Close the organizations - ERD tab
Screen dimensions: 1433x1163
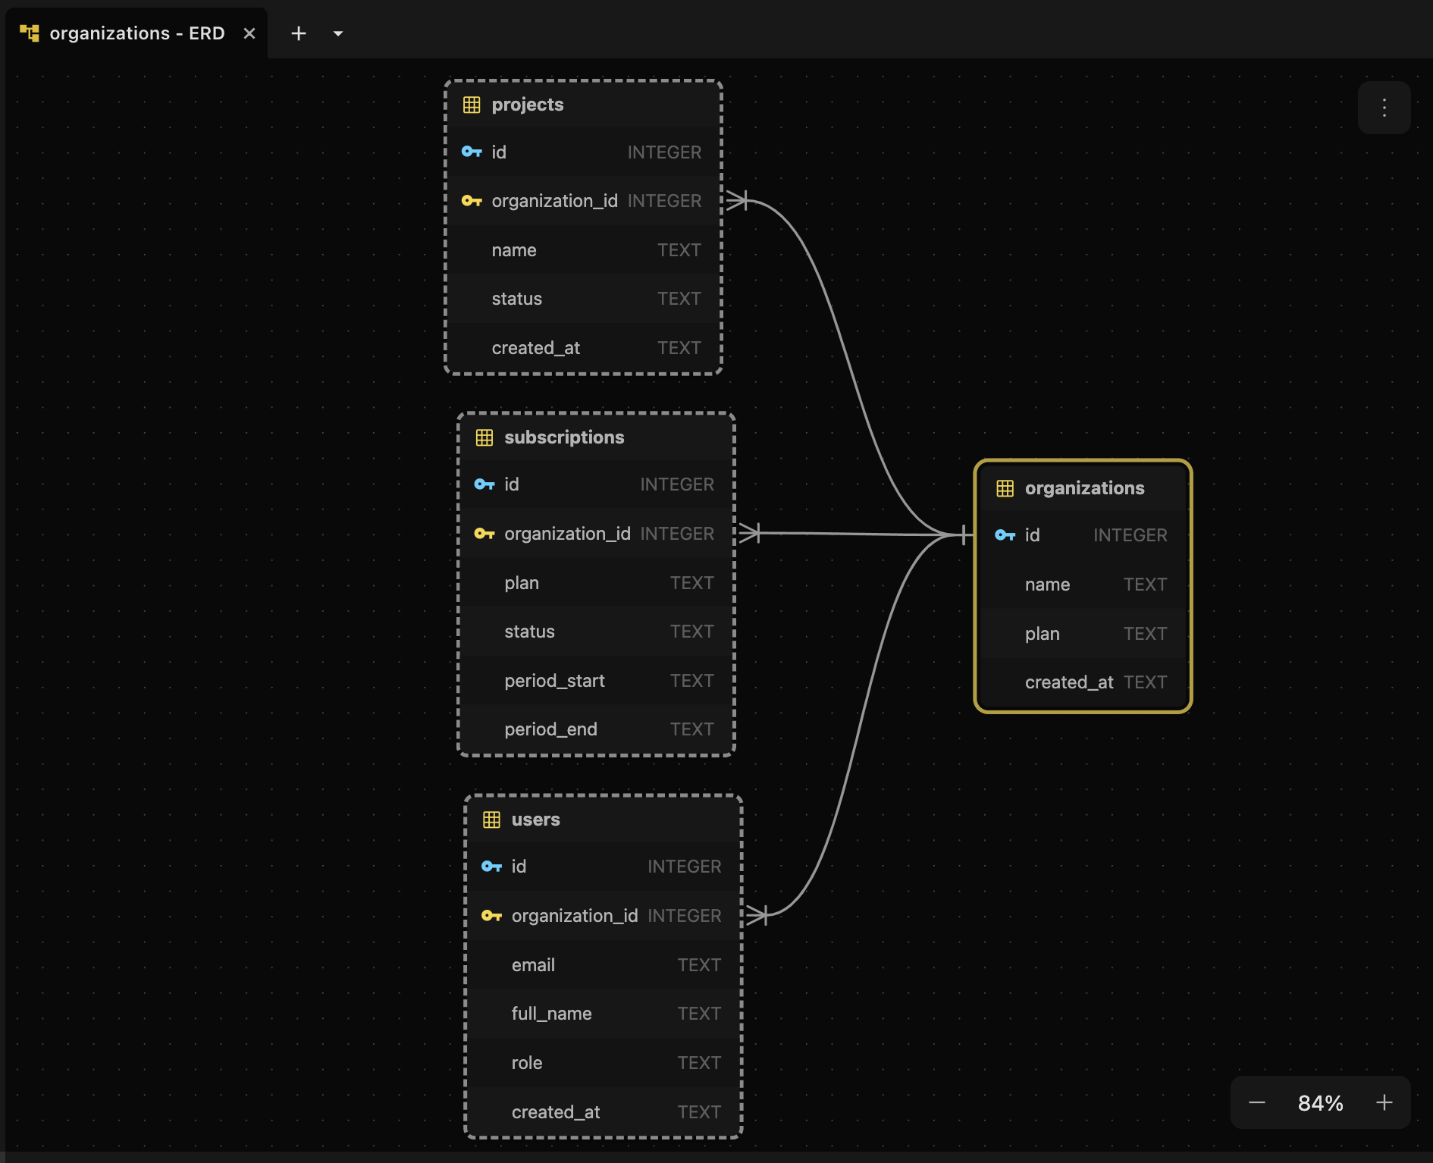point(249,33)
